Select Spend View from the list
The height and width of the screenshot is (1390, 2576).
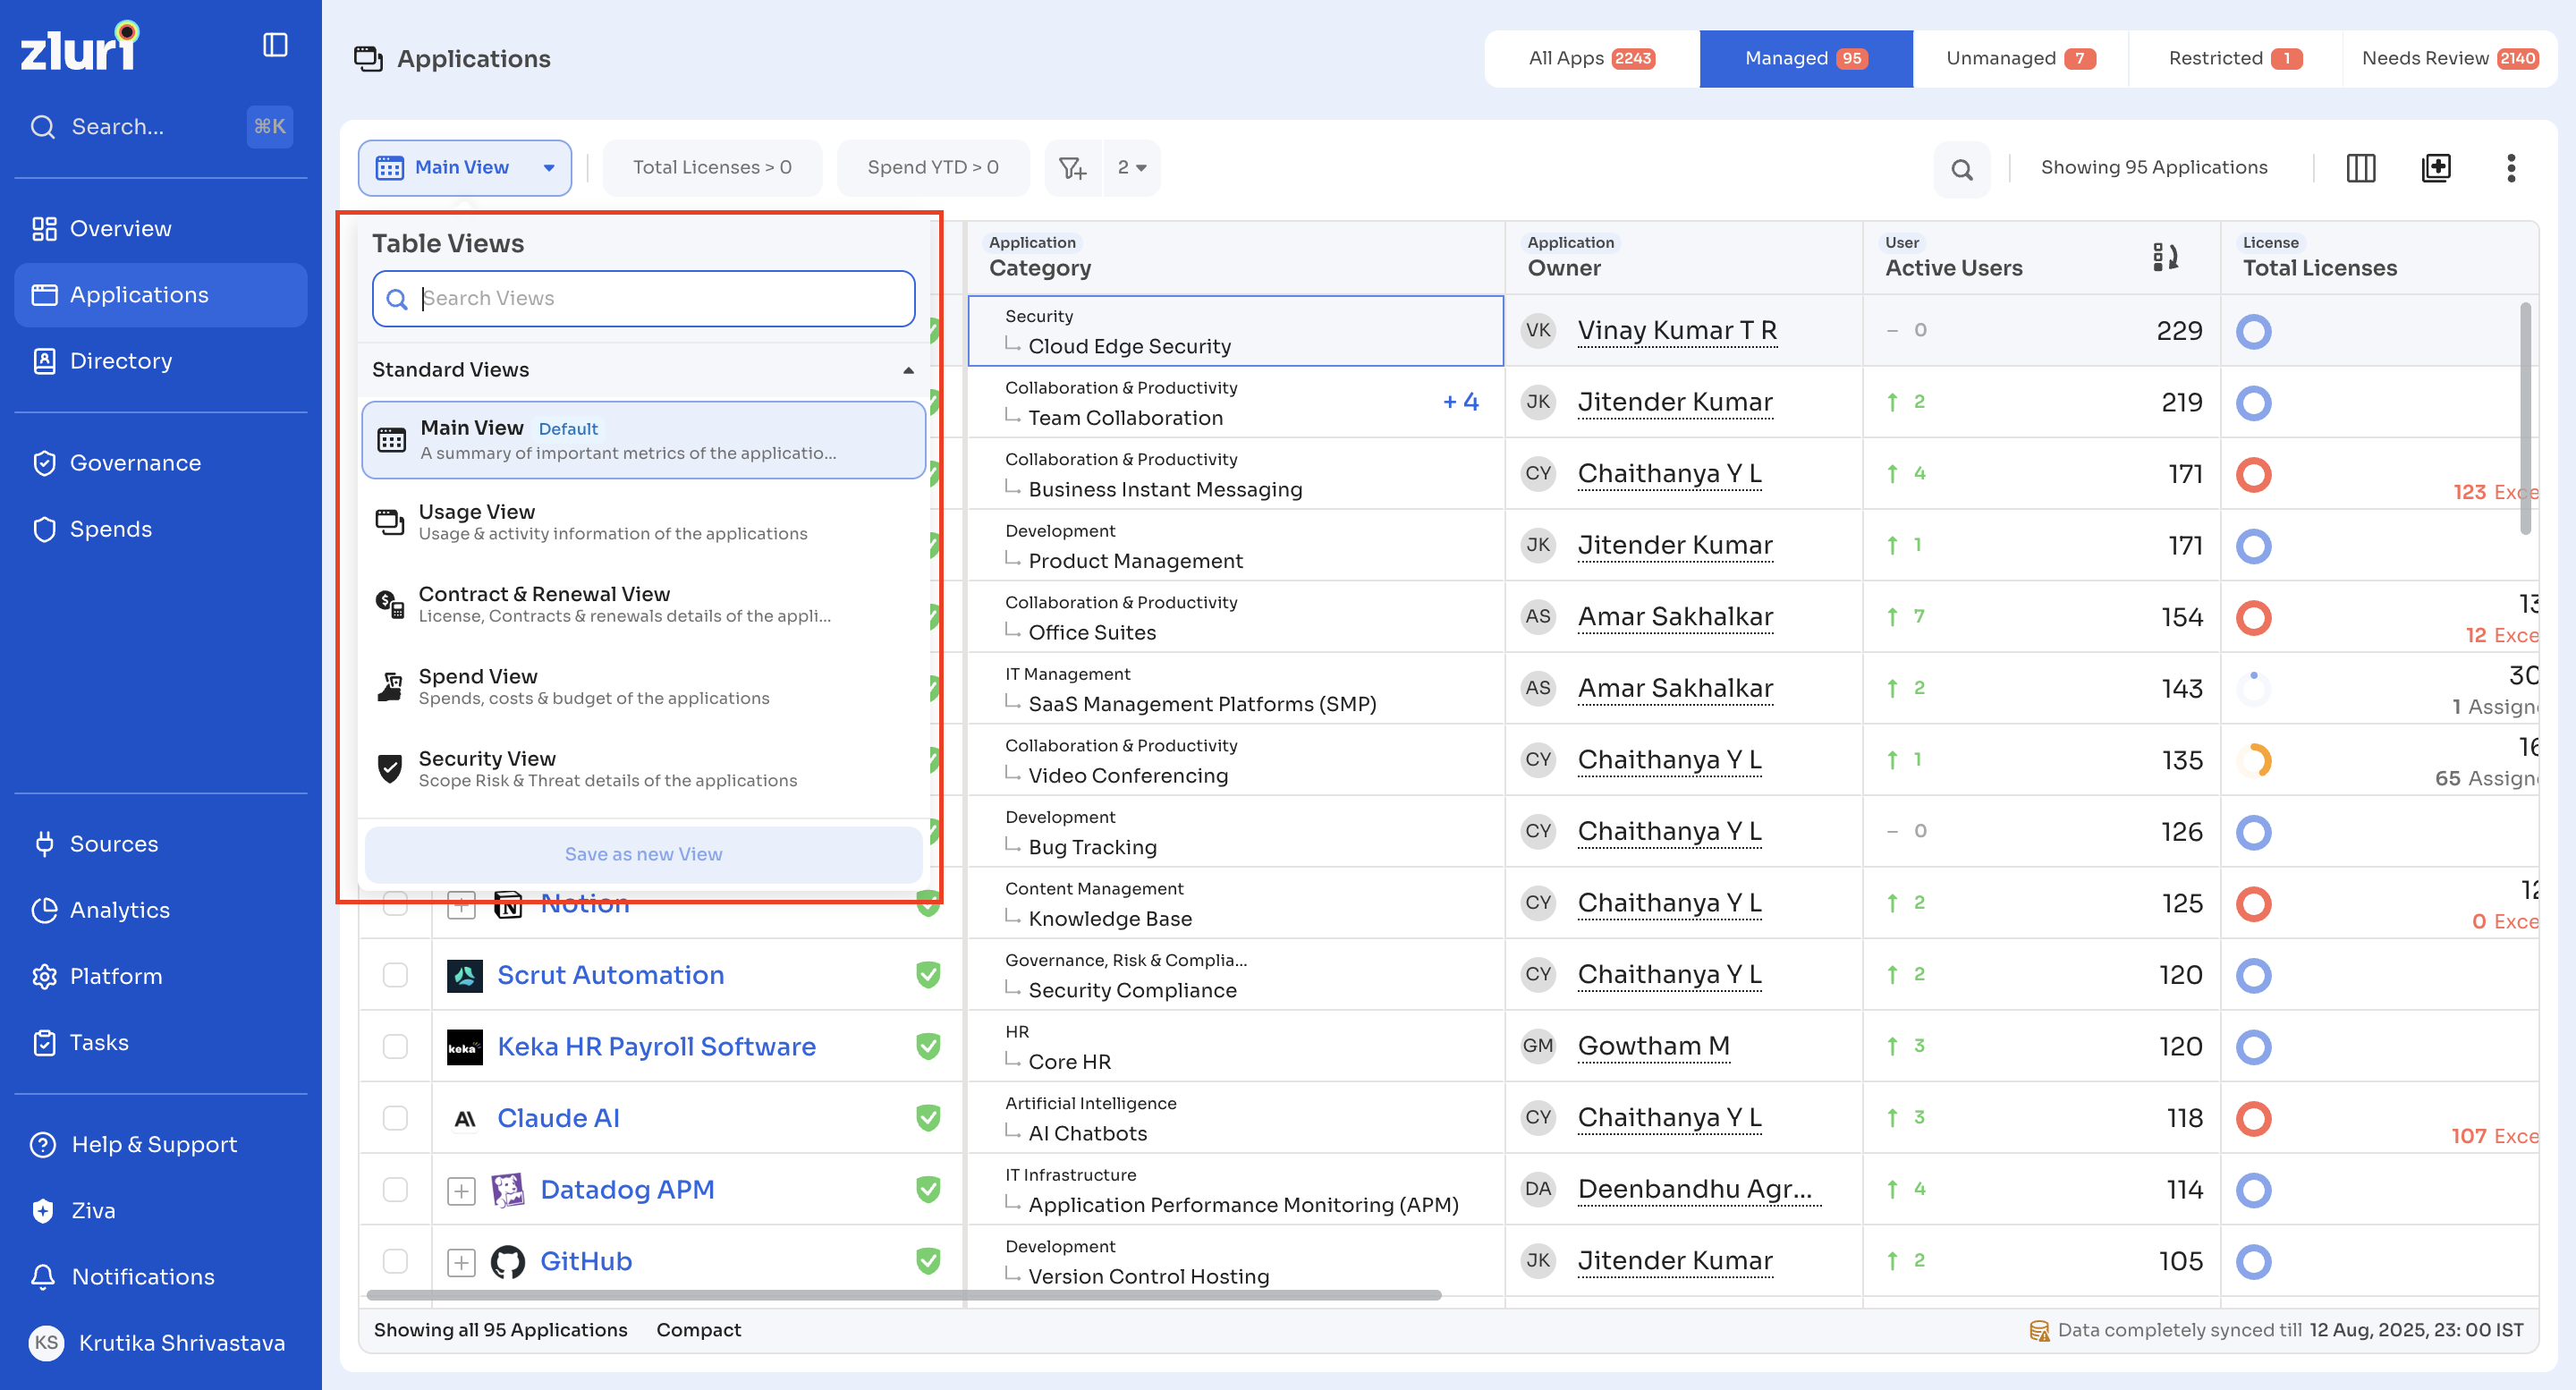(644, 687)
